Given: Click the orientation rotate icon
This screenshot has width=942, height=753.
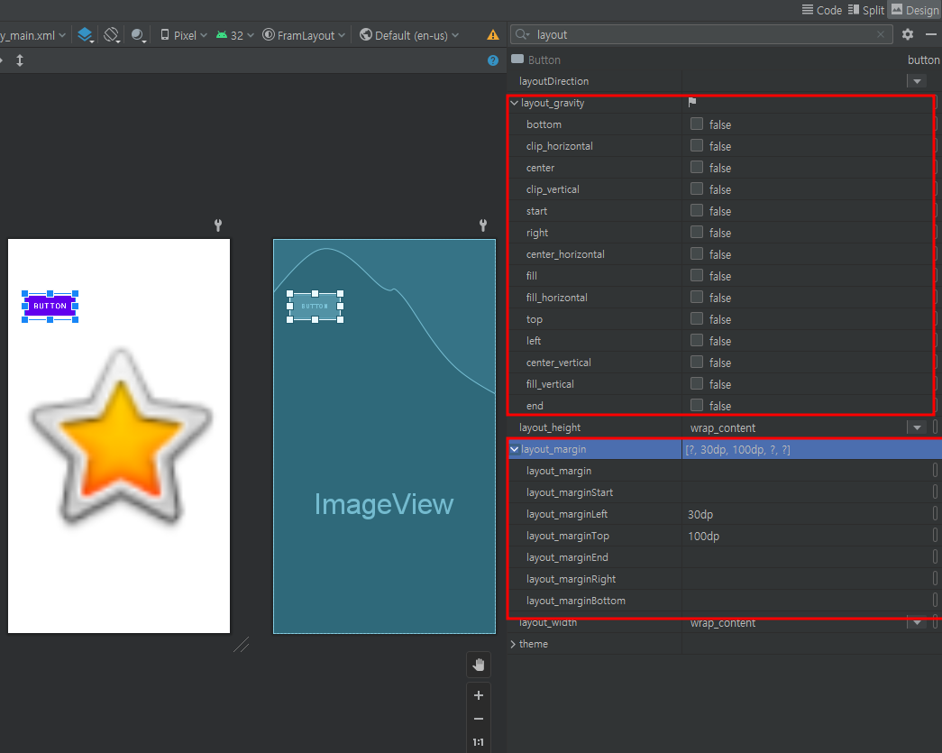Looking at the screenshot, I should click(x=112, y=35).
